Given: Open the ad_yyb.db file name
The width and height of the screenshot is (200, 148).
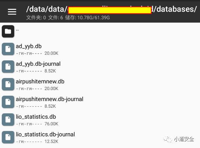Looking at the screenshot, I should [29, 46].
